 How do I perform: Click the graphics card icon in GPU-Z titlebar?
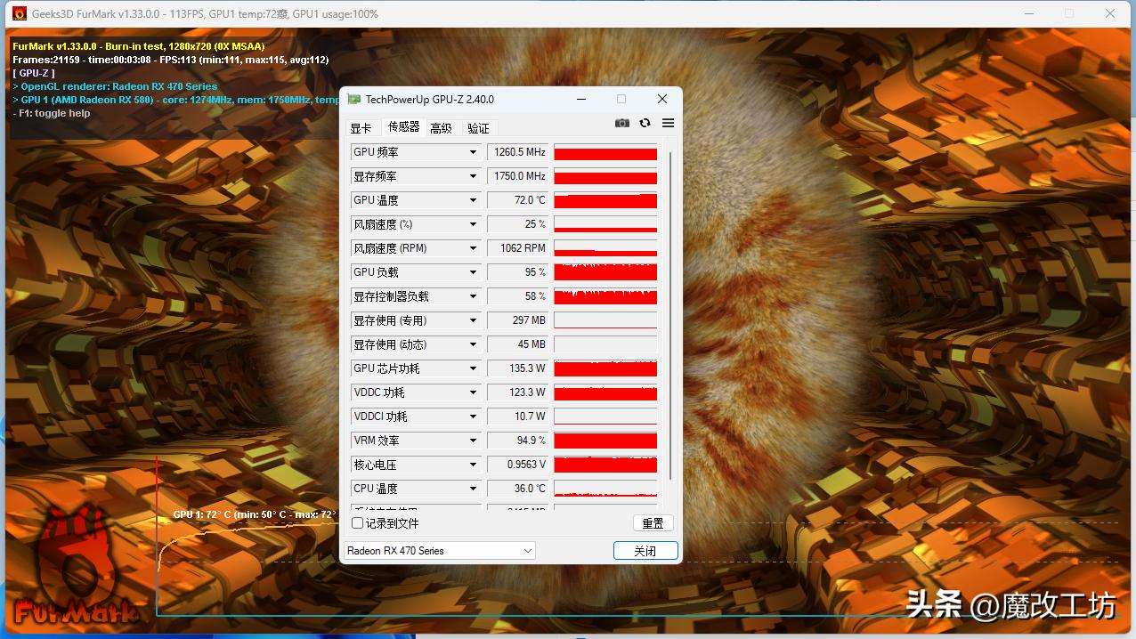tap(354, 99)
